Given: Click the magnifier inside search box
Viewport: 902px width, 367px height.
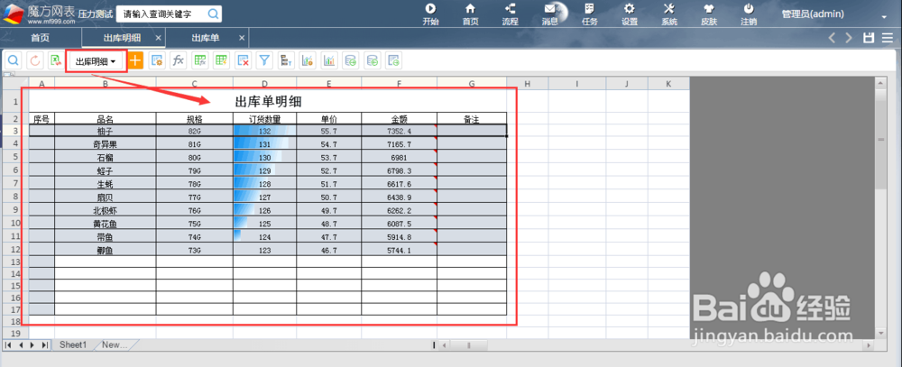Looking at the screenshot, I should point(213,14).
